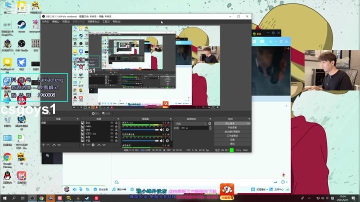
Task: Open Windows taskbar search
Action: (x=14, y=198)
